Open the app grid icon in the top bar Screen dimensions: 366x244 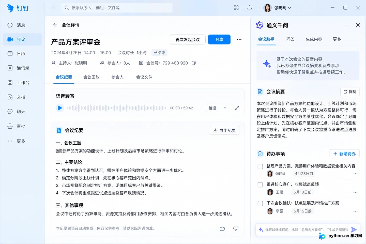(x=236, y=8)
